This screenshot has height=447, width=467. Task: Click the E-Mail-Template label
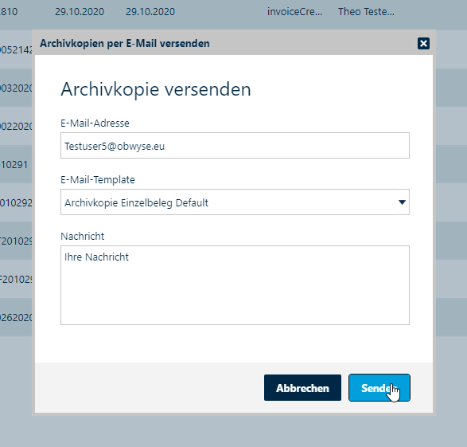click(x=98, y=180)
